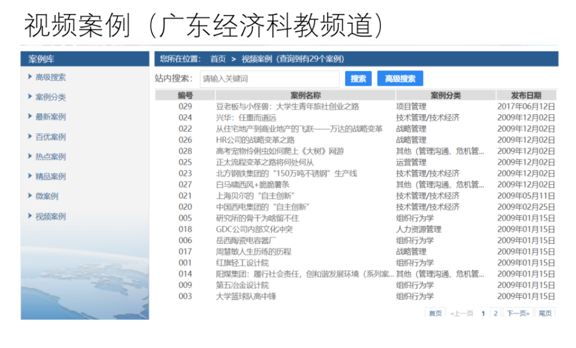Click the 发布日期 column header
Viewport: 576px width, 348px height.
[x=526, y=96]
